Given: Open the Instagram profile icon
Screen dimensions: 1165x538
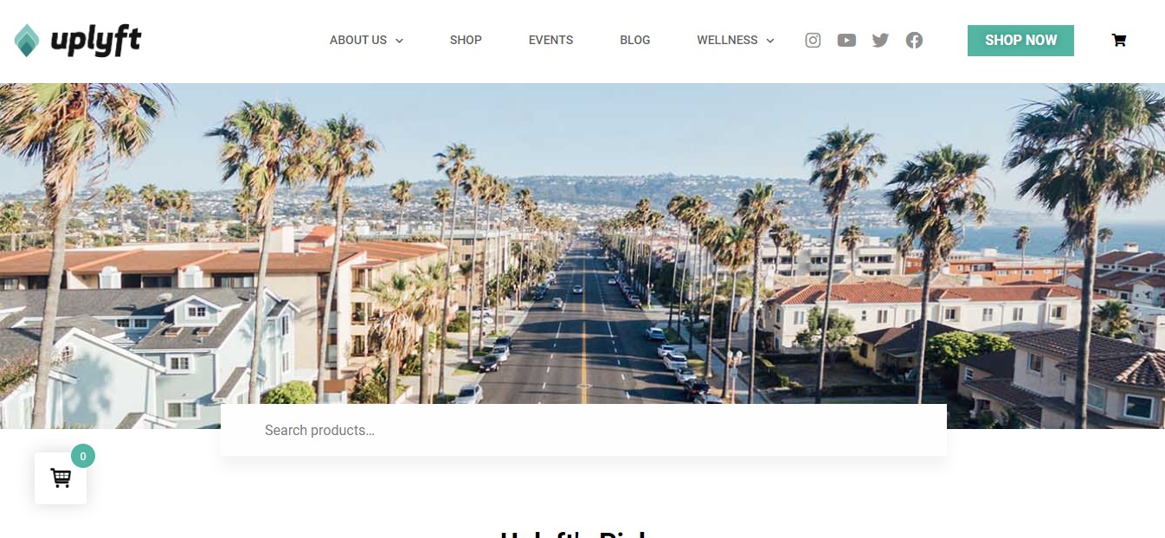Looking at the screenshot, I should tap(813, 40).
